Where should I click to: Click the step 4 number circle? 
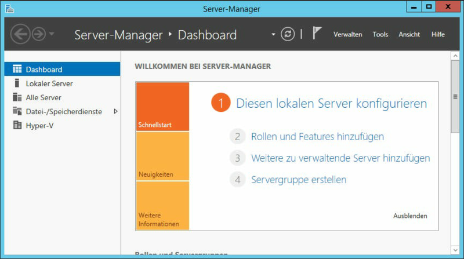coord(238,180)
